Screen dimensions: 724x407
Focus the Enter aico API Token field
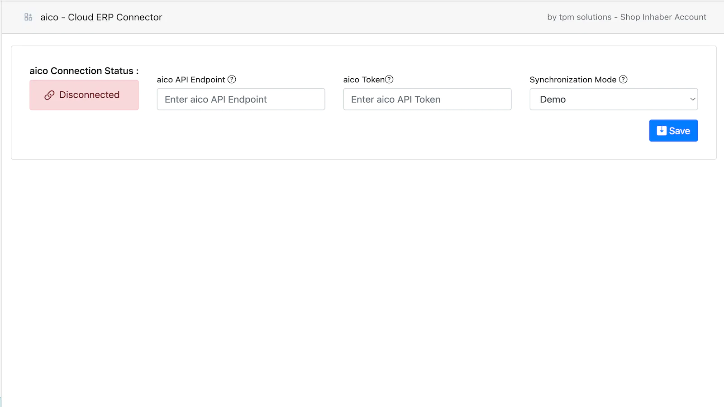(x=427, y=99)
